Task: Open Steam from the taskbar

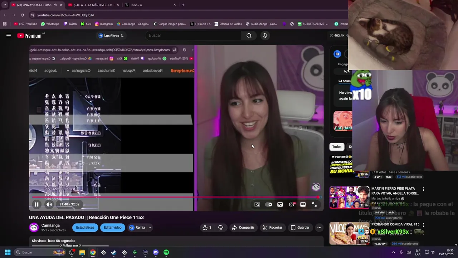Action: click(114, 252)
